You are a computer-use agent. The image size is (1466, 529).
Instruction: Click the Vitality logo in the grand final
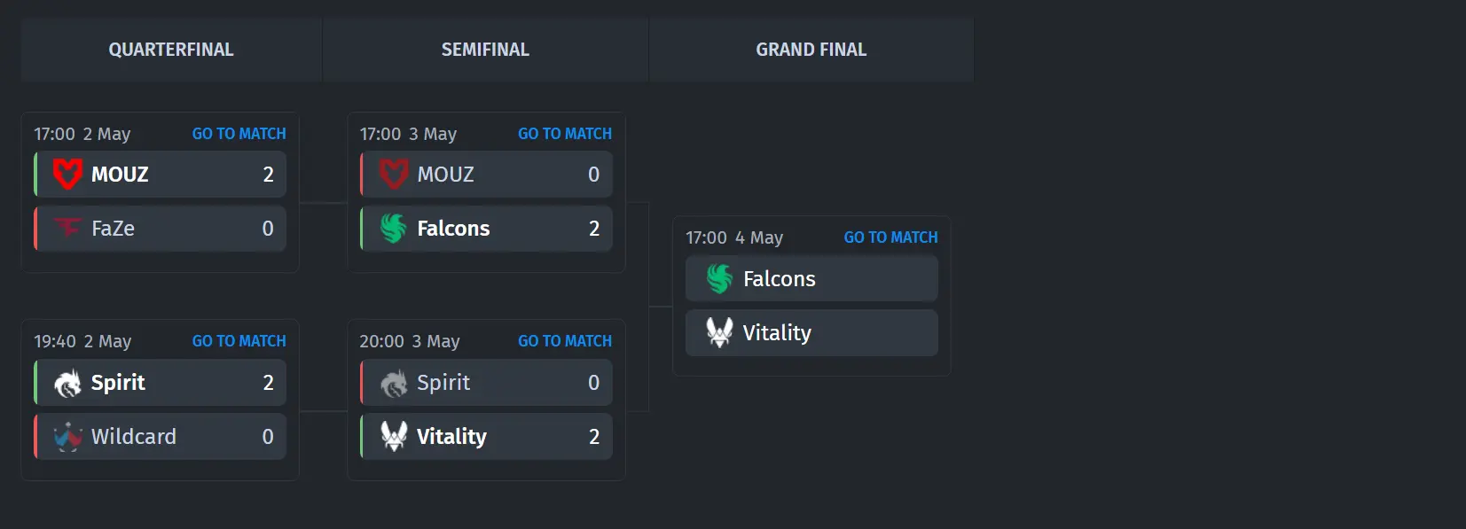[719, 332]
